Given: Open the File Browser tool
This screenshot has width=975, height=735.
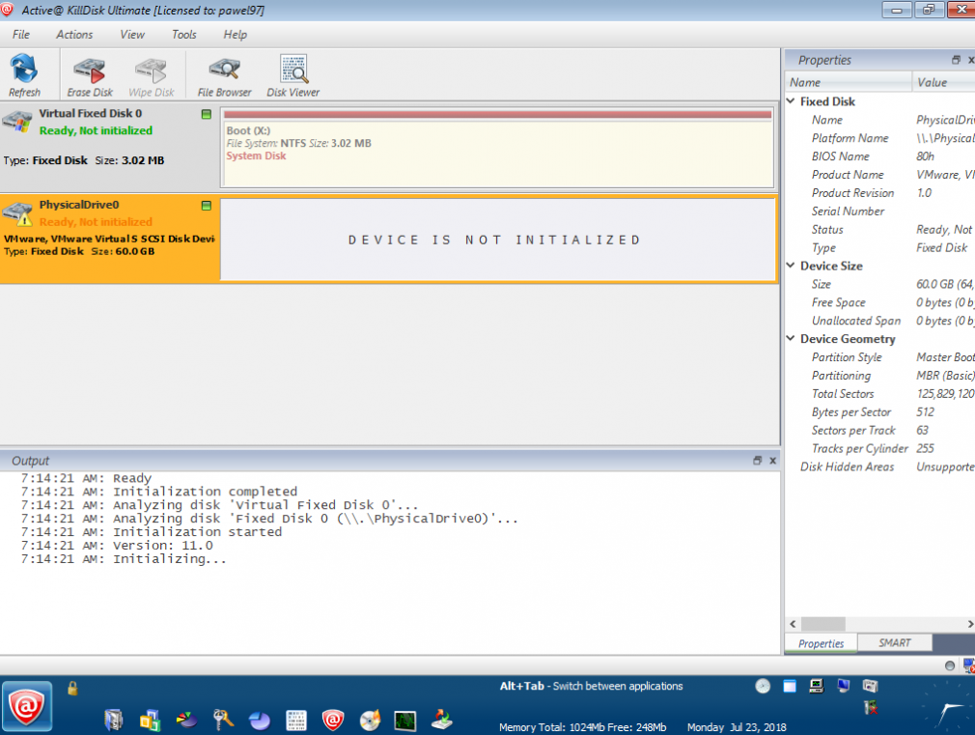Looking at the screenshot, I should (225, 77).
